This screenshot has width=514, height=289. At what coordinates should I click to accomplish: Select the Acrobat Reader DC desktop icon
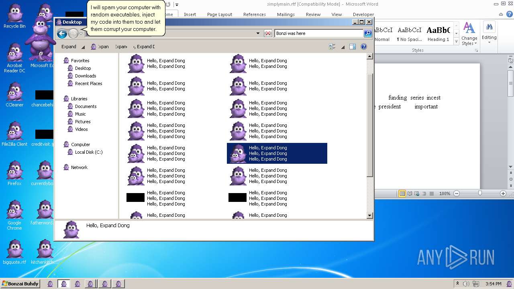[x=14, y=58]
